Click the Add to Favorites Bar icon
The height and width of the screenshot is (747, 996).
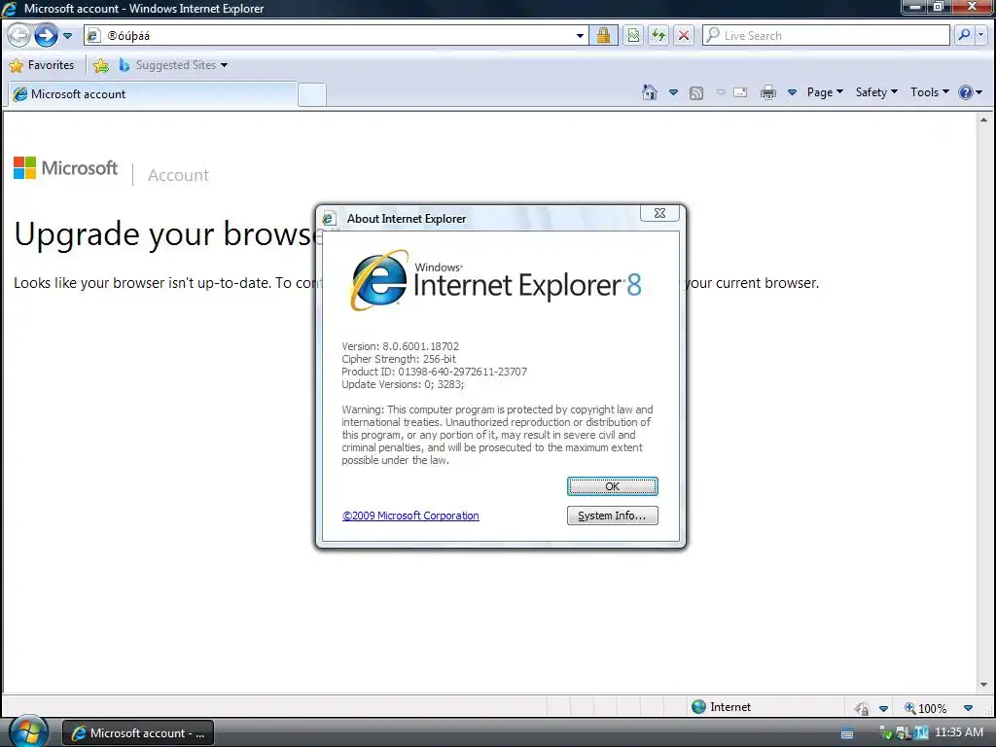[x=101, y=65]
